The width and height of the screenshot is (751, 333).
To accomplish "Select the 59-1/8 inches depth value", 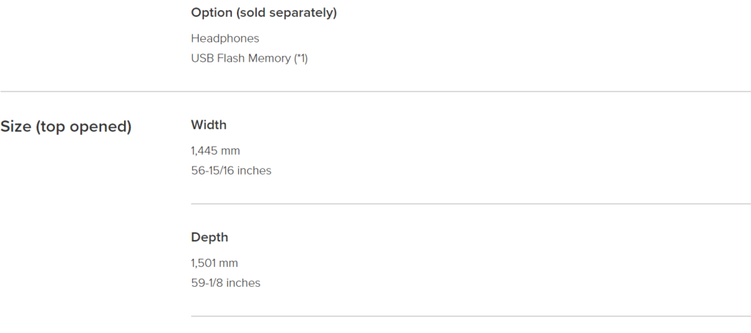I will click(x=226, y=283).
